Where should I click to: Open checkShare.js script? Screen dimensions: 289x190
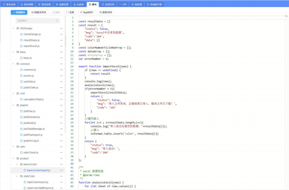pos(31,40)
